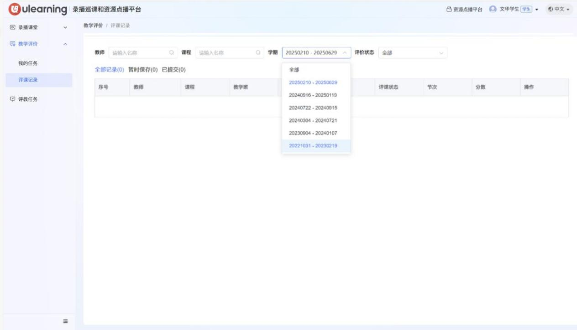
Task: Click search icon in teacher name field
Action: pos(172,53)
